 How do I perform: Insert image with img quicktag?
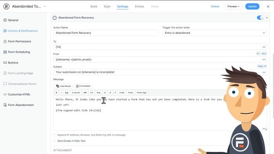pos(98,92)
